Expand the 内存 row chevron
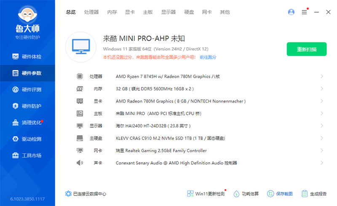 click(322, 89)
